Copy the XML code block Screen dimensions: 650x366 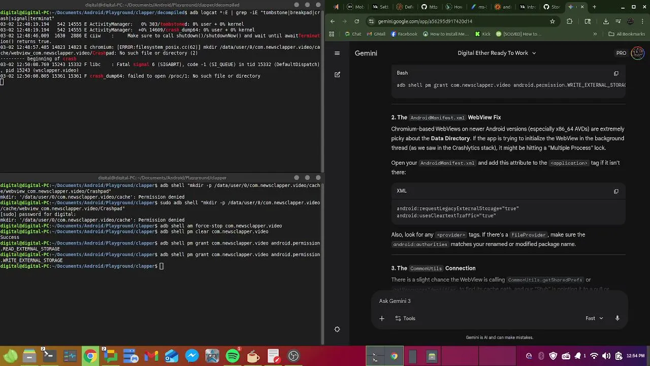pos(616,191)
